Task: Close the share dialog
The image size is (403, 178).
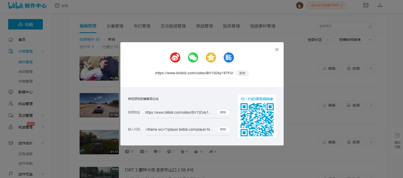Action: (277, 50)
